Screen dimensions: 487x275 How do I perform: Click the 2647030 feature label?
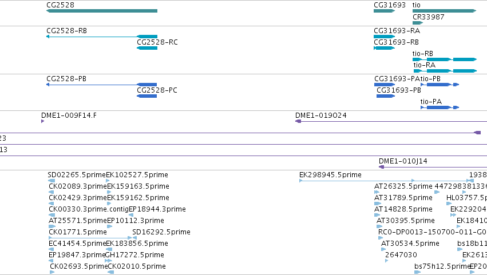tap(401, 255)
